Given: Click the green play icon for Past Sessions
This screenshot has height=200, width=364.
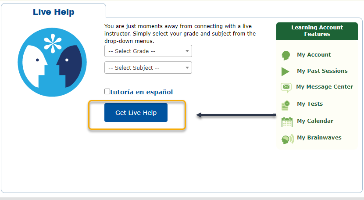Looking at the screenshot, I should pyautogui.click(x=285, y=71).
